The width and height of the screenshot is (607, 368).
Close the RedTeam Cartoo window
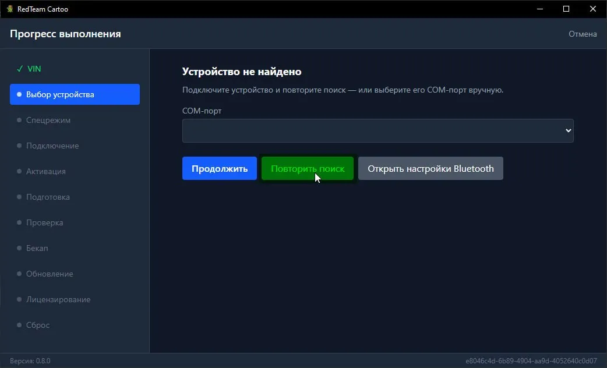pyautogui.click(x=592, y=9)
